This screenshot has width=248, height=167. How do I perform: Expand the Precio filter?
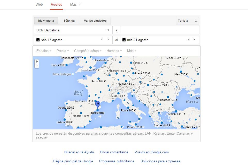pyautogui.click(x=63, y=51)
